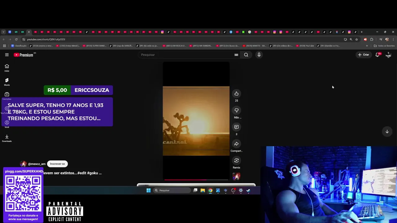Image resolution: width=397 pixels, height=223 pixels.
Task: Open File Explorer from taskbar
Action: tap(203, 190)
